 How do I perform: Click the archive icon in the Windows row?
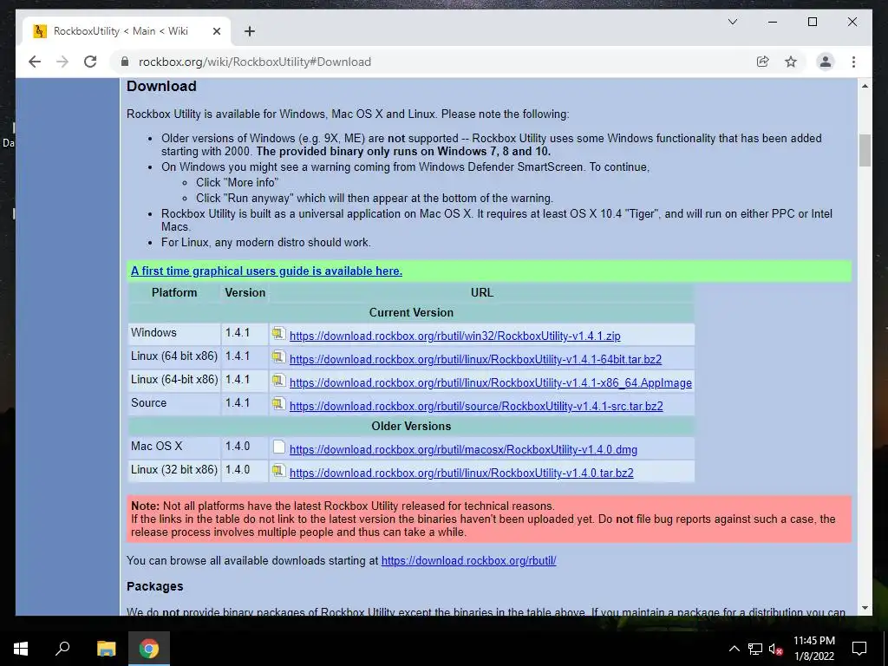click(x=278, y=334)
